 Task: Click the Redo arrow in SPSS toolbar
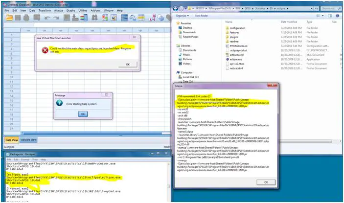click(56, 18)
